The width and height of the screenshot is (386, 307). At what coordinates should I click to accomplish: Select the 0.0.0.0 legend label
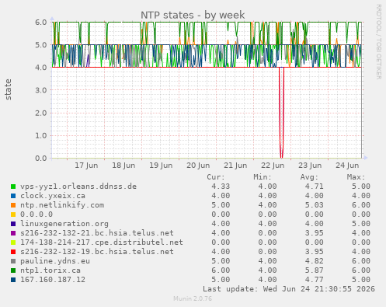point(37,215)
